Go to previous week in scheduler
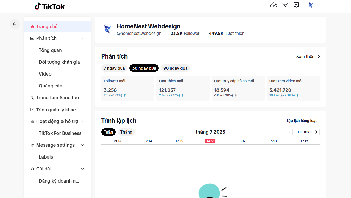This screenshot has width=351, height=198. click(289, 132)
